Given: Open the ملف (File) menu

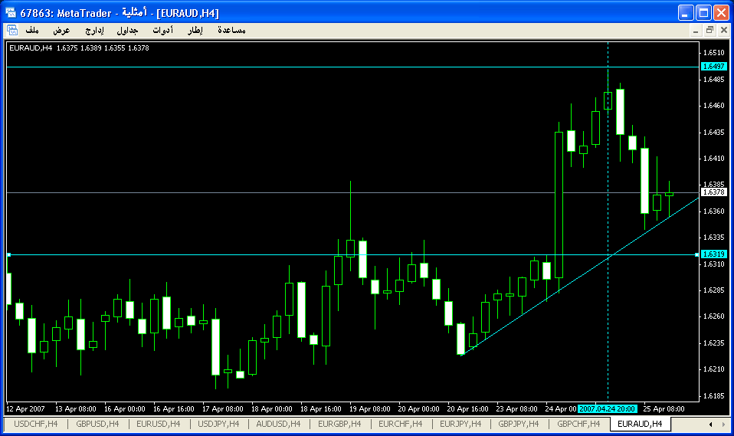Looking at the screenshot, I should [32, 31].
